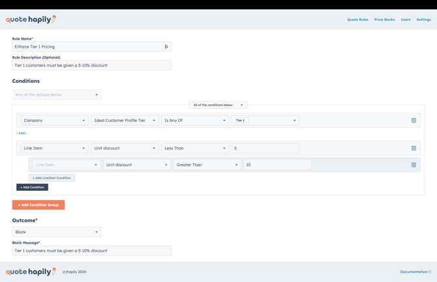Click the Add Condition Group button
The image size is (437, 282).
tap(38, 205)
